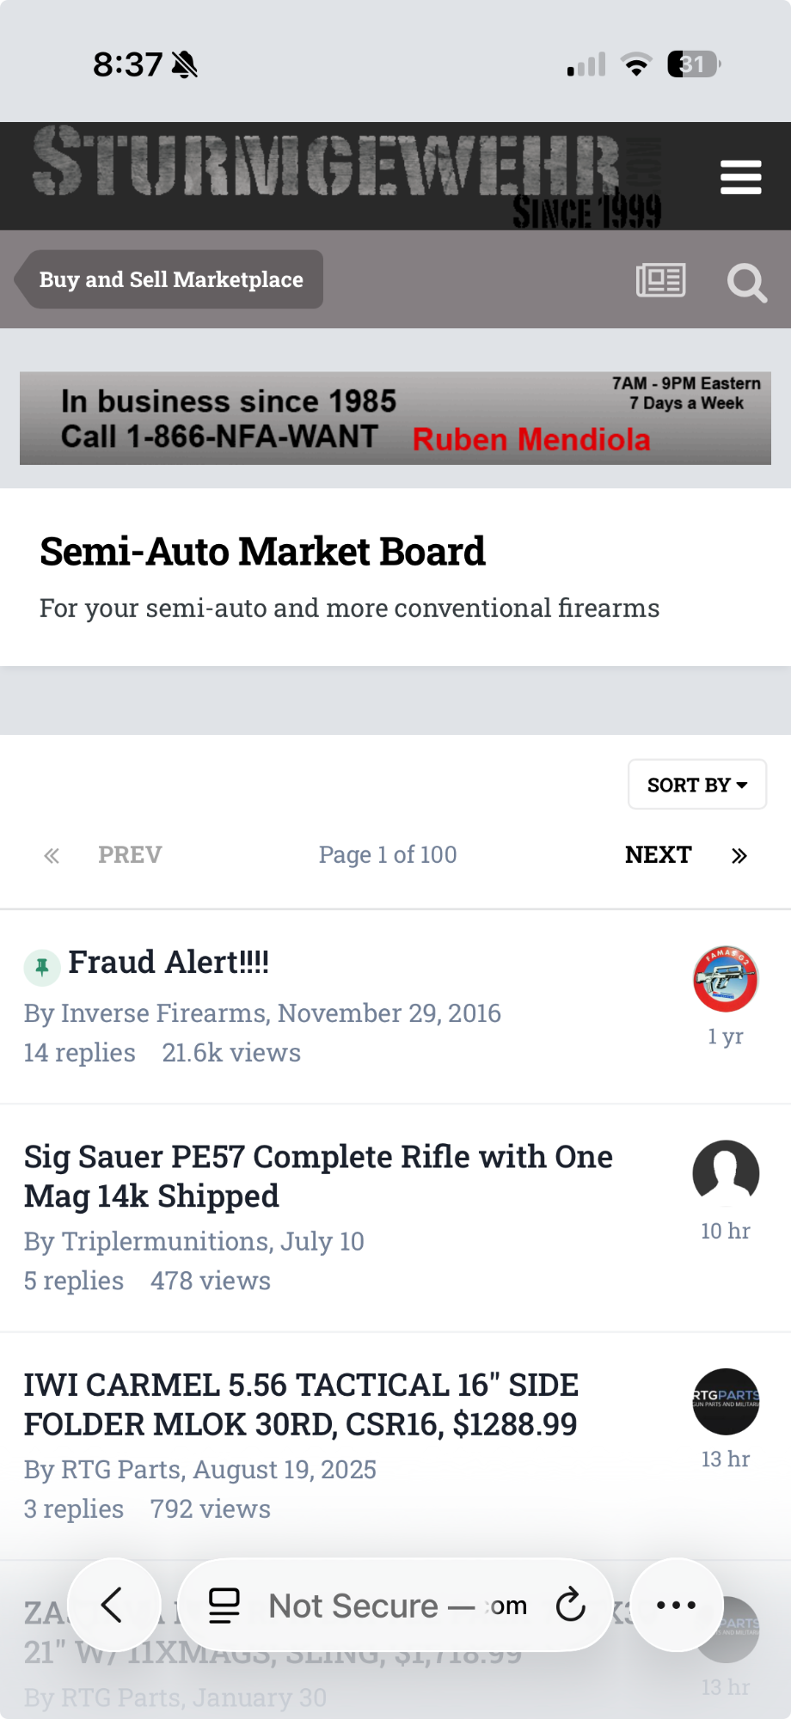Click the RTG Parts avatar thumbnail
The width and height of the screenshot is (791, 1719).
pos(726,1401)
